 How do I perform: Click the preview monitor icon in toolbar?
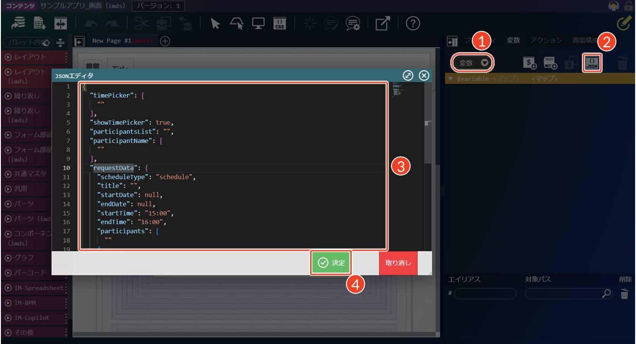pyautogui.click(x=258, y=24)
